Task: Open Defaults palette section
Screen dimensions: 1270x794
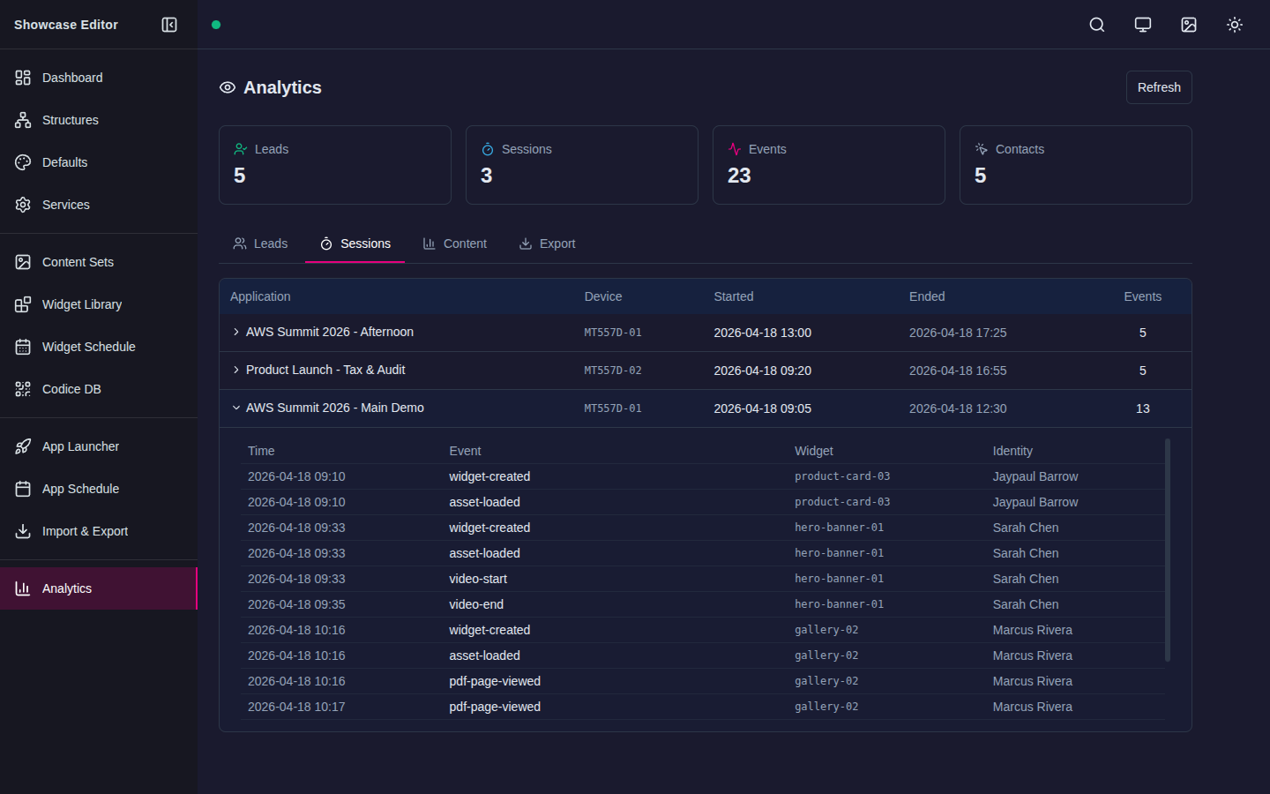Action: click(99, 162)
